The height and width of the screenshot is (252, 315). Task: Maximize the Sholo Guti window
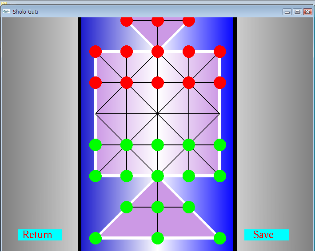click(297, 12)
